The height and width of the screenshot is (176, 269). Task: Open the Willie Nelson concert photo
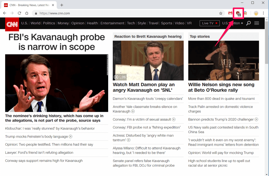coord(224,60)
